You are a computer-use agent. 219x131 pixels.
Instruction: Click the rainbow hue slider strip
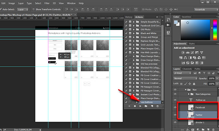(215, 30)
